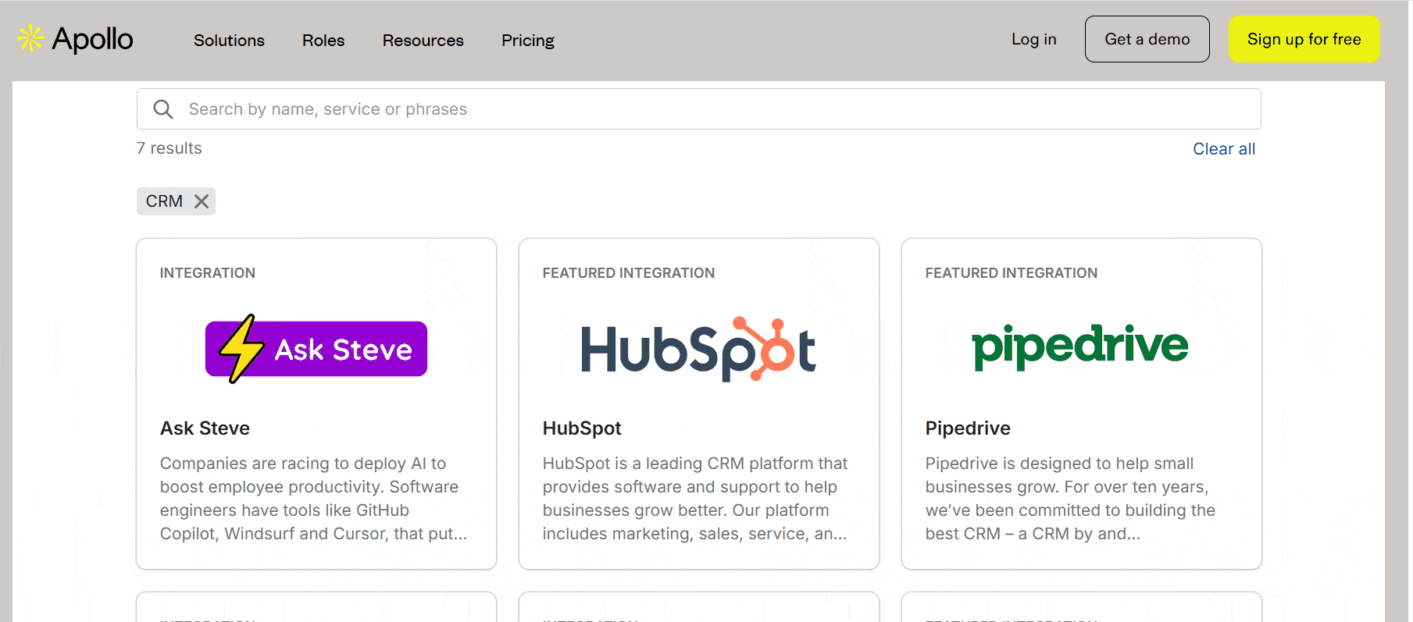
Task: Click the HubSpot logo image
Action: click(698, 349)
